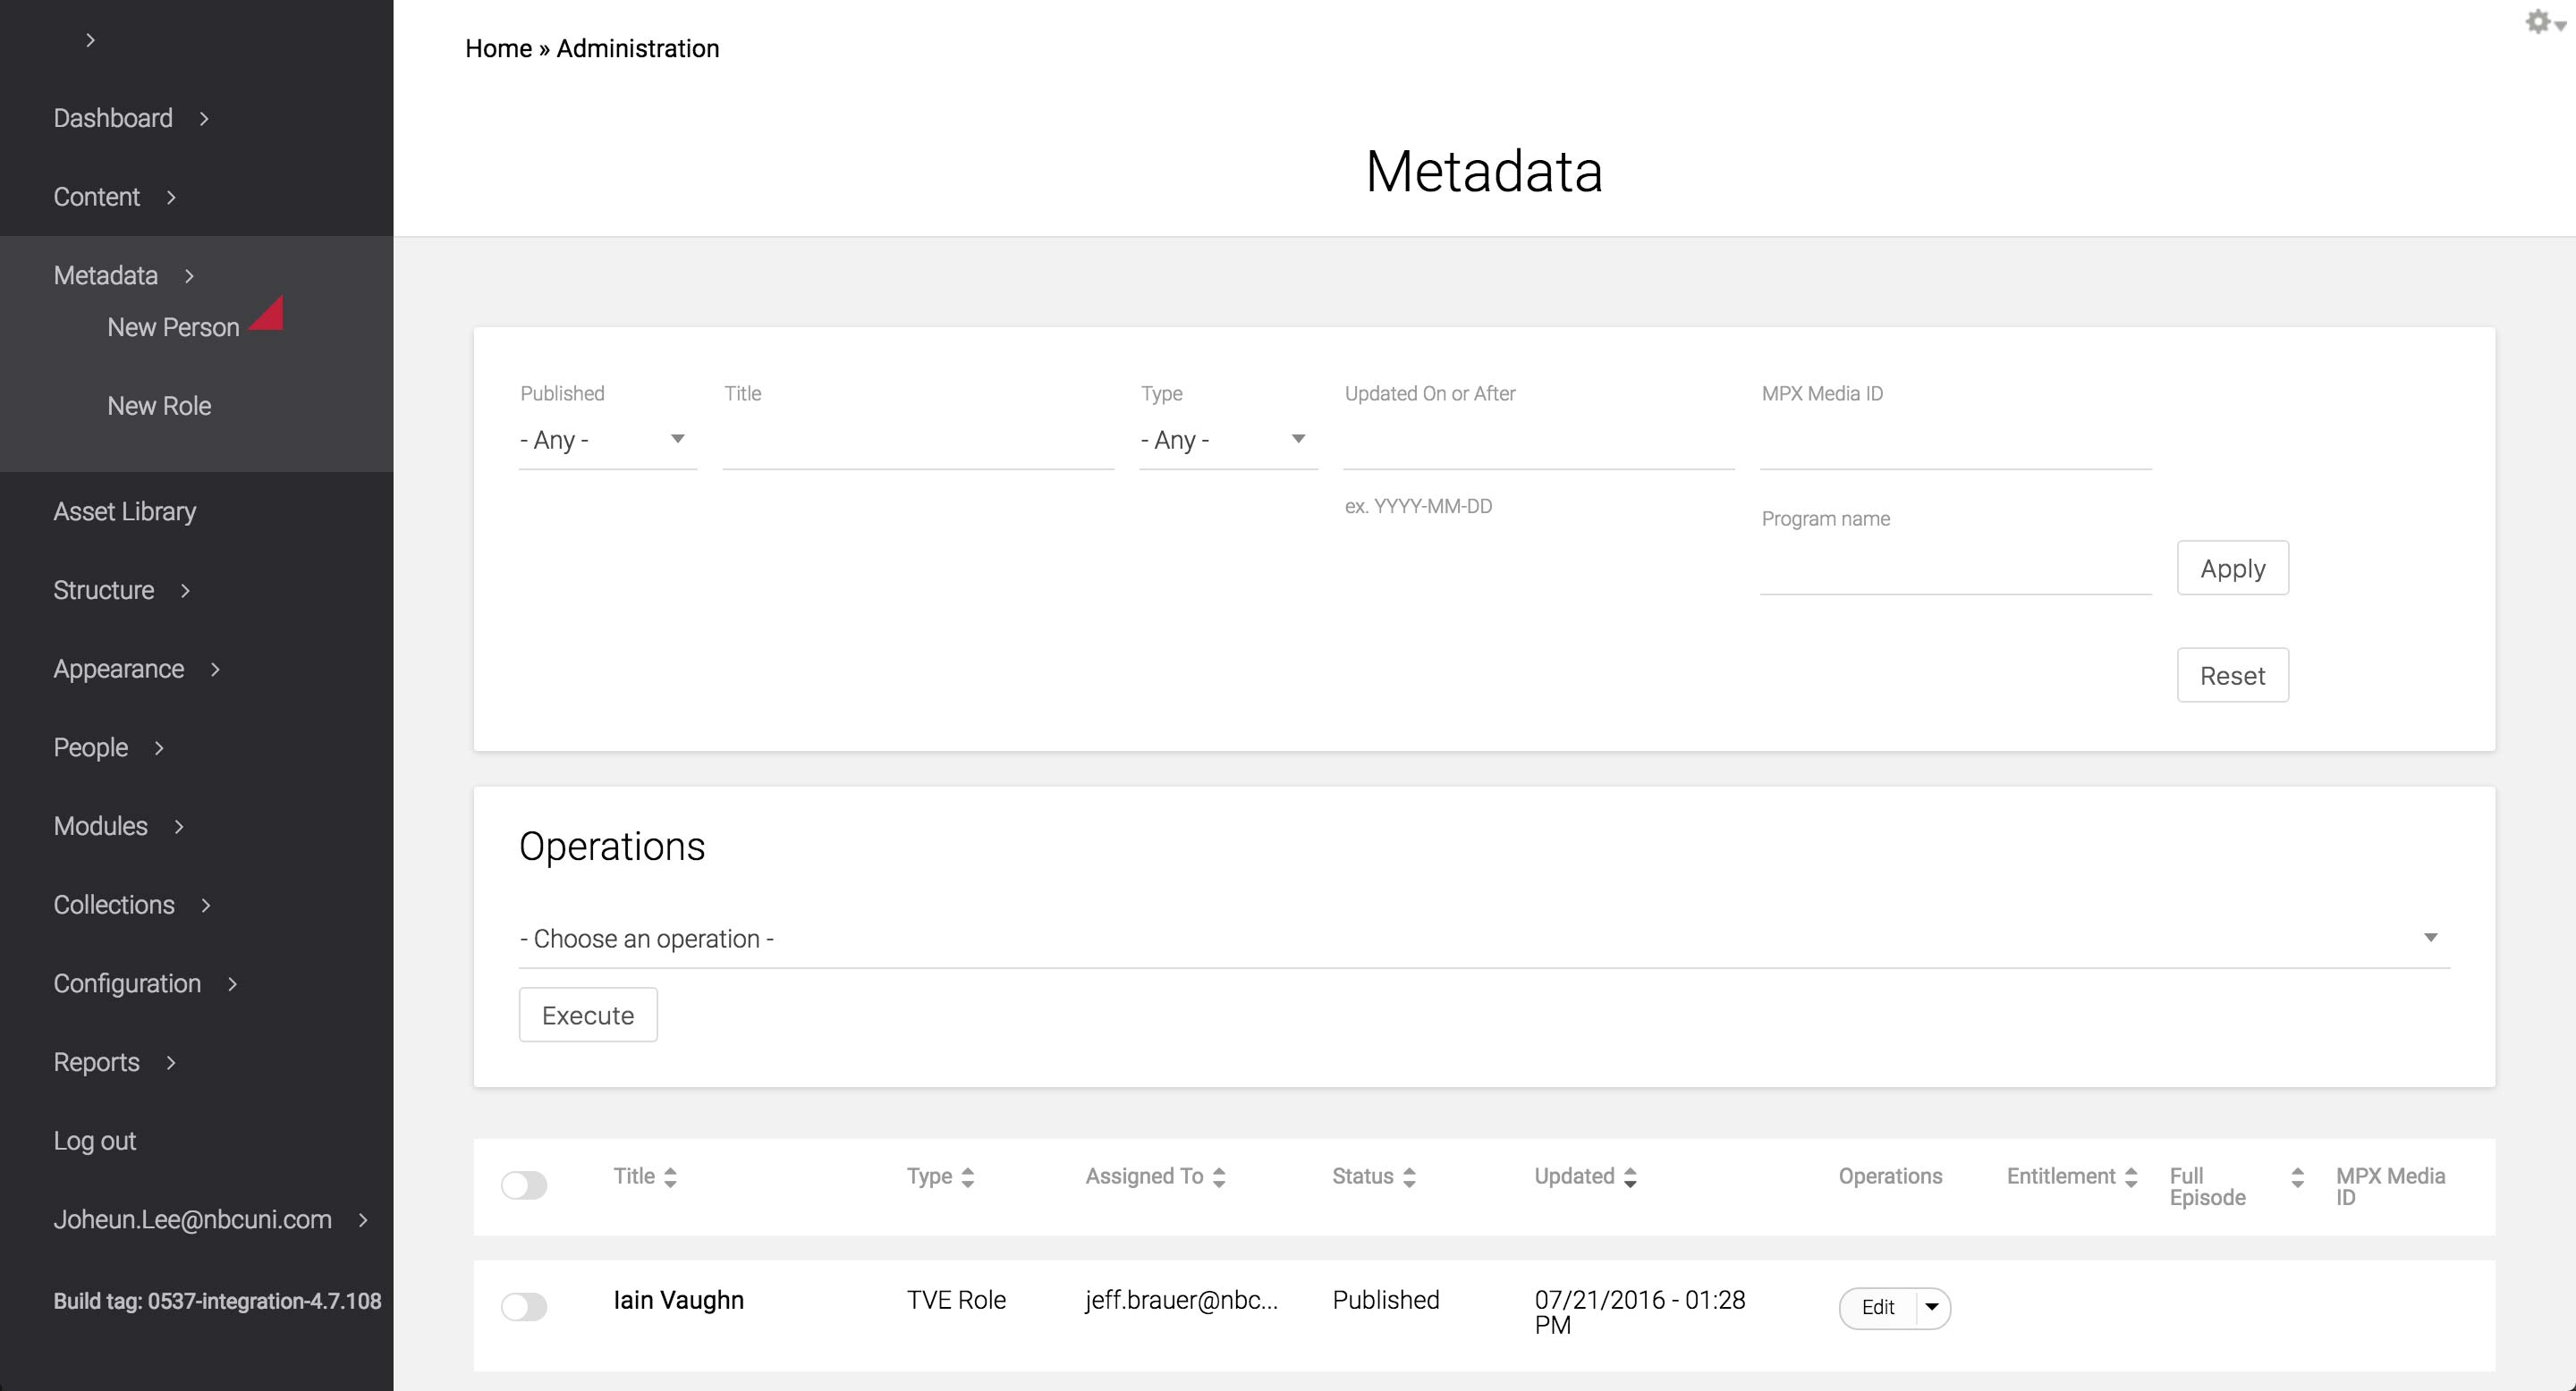Open the Type filter dropdown
The image size is (2576, 1391).
[1227, 440]
